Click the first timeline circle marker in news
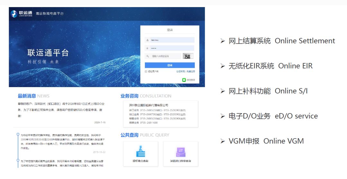347x179 pixels. [x=18, y=134]
